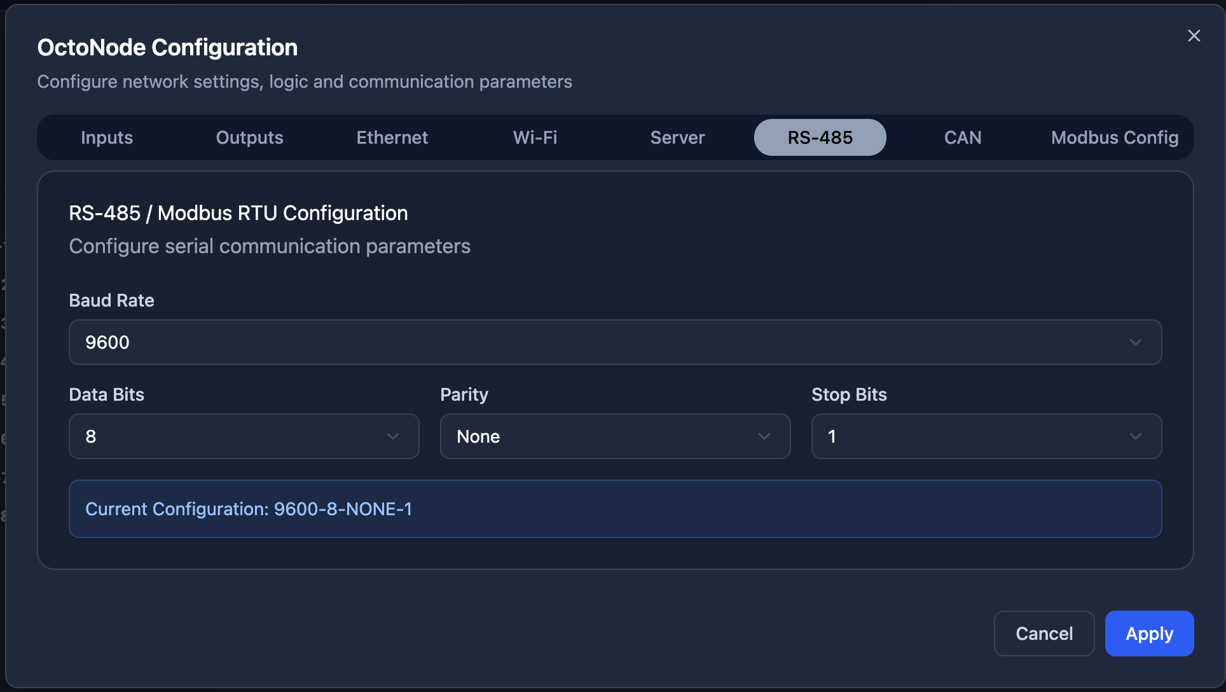The height and width of the screenshot is (692, 1226).
Task: Click the Parity chevron arrow
Action: 764,436
